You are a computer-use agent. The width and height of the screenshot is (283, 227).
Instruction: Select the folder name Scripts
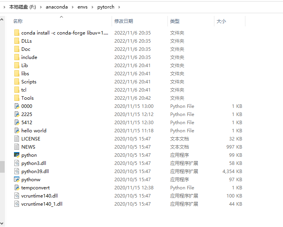tap(29, 82)
